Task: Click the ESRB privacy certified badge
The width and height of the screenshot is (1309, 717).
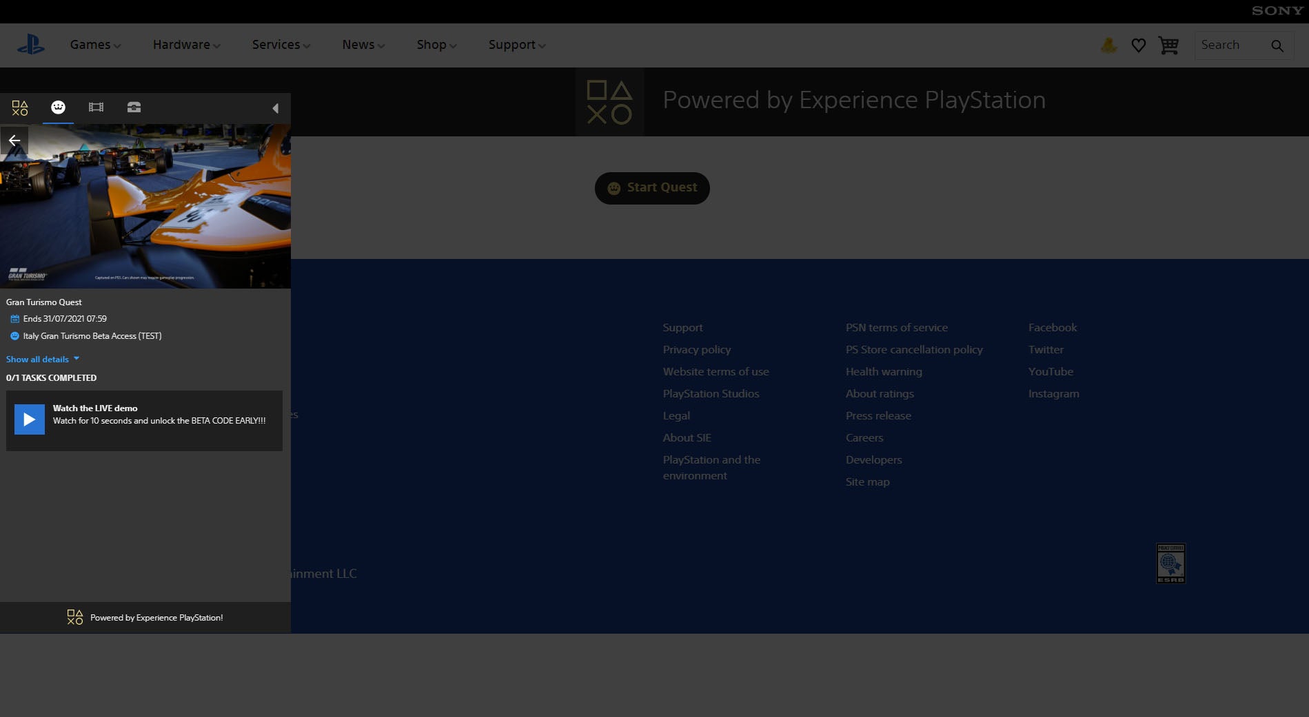Action: point(1170,563)
